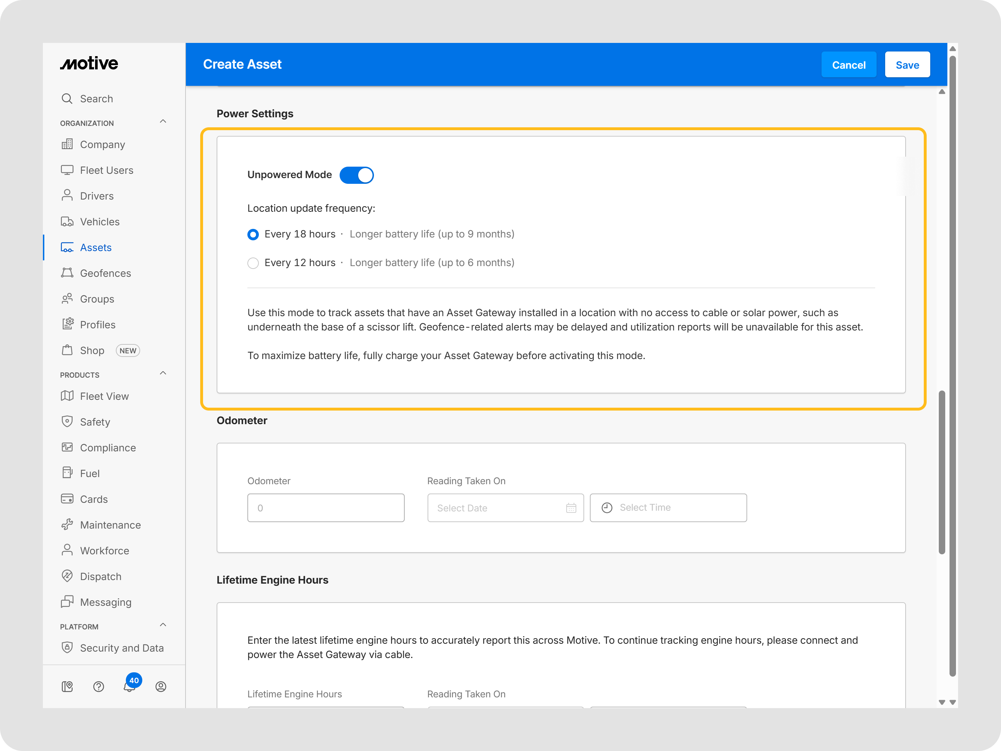Click the Cancel button
Screen dimensions: 1001x751
click(848, 65)
